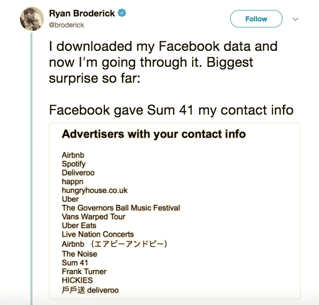The image size is (319, 305).
Task: Click the @broderick handle
Action: point(65,24)
